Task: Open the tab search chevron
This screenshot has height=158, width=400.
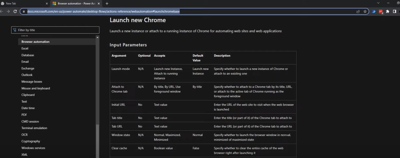Action: click(378, 3)
